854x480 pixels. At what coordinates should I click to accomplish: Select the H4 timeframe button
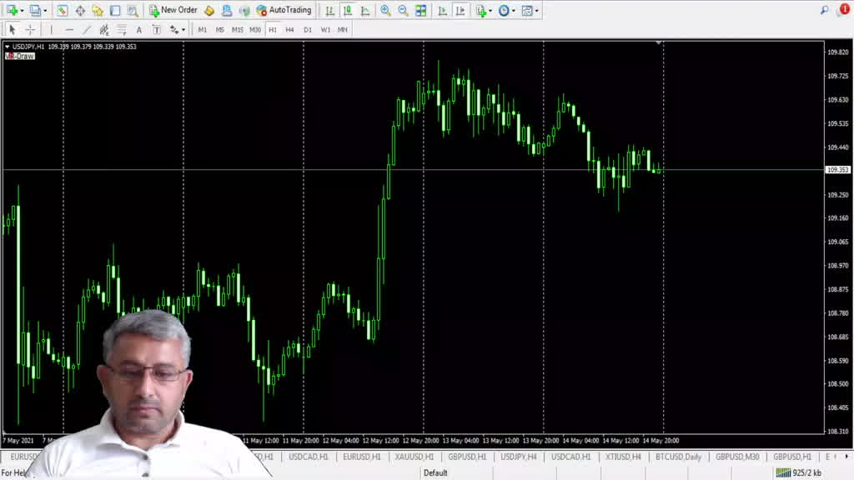coord(289,29)
